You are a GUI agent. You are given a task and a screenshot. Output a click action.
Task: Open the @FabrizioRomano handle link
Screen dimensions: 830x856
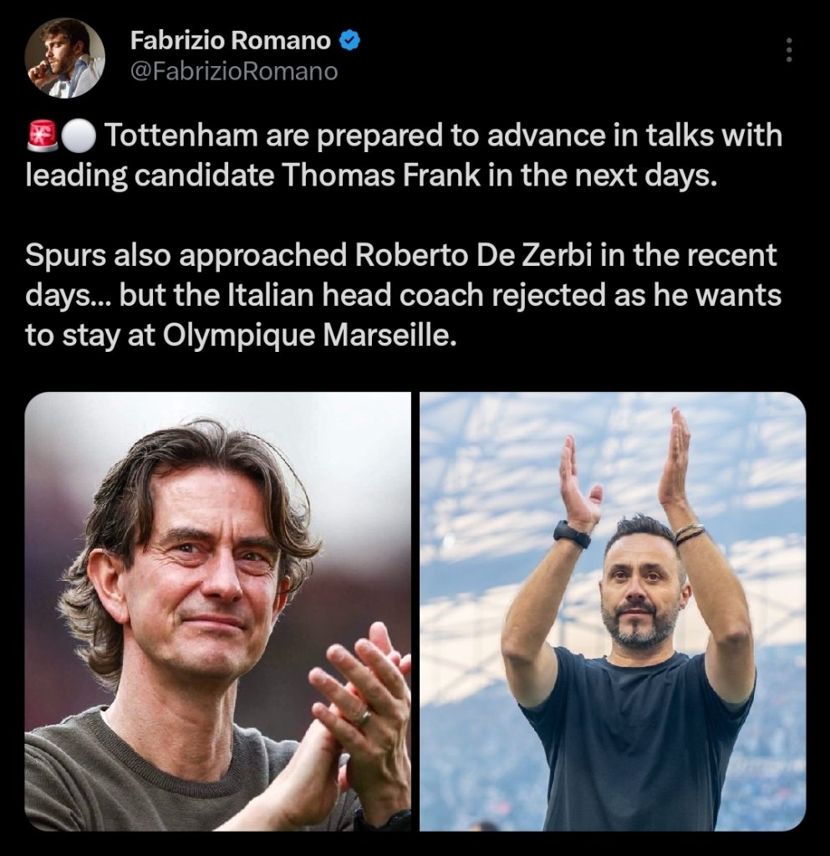(233, 72)
